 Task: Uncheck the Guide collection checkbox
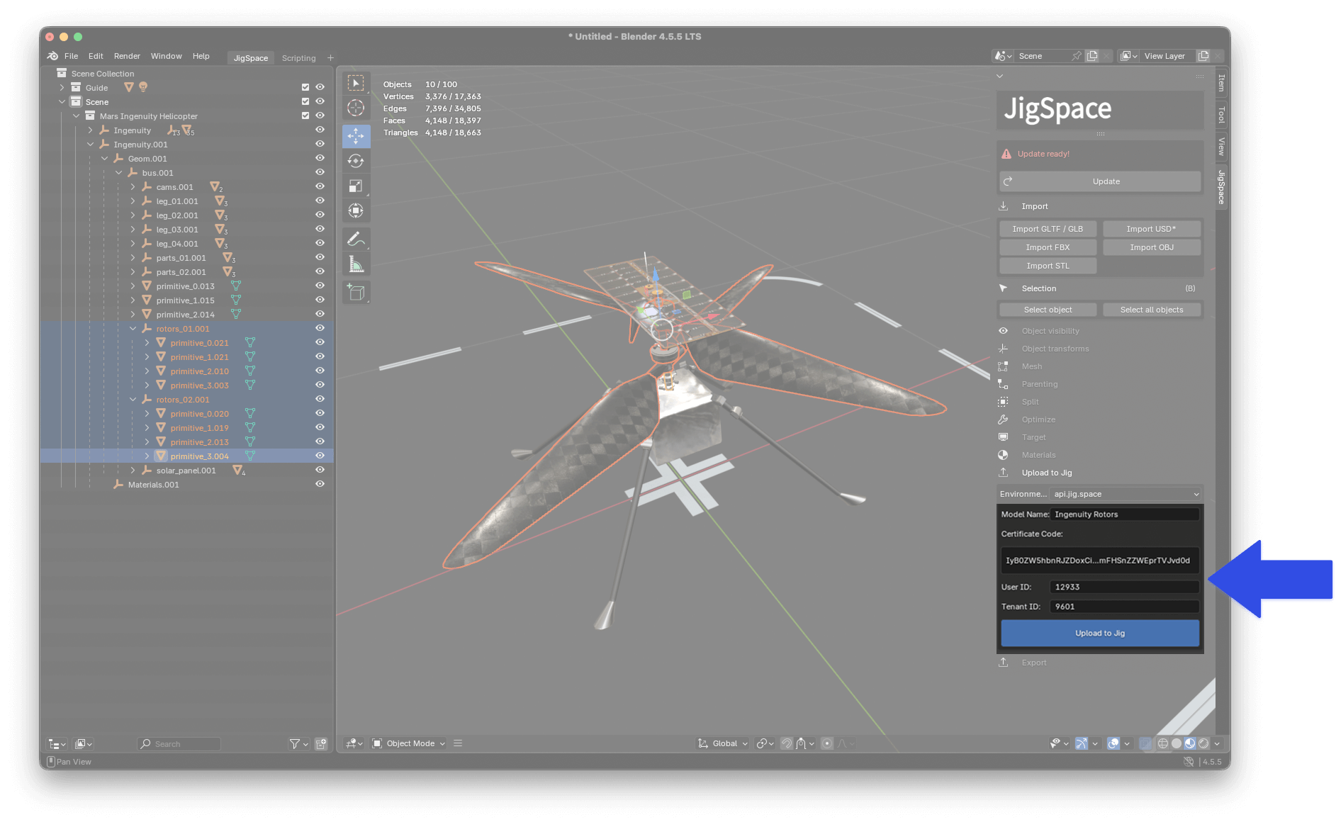coord(305,87)
